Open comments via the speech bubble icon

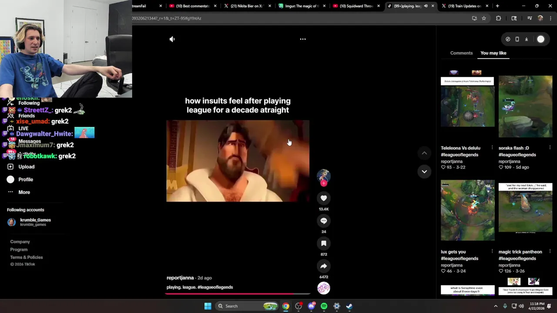point(324,221)
